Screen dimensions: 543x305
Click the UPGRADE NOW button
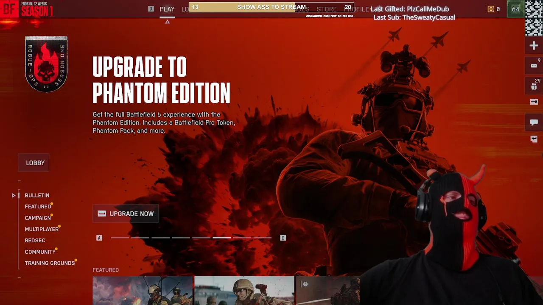pyautogui.click(x=126, y=213)
